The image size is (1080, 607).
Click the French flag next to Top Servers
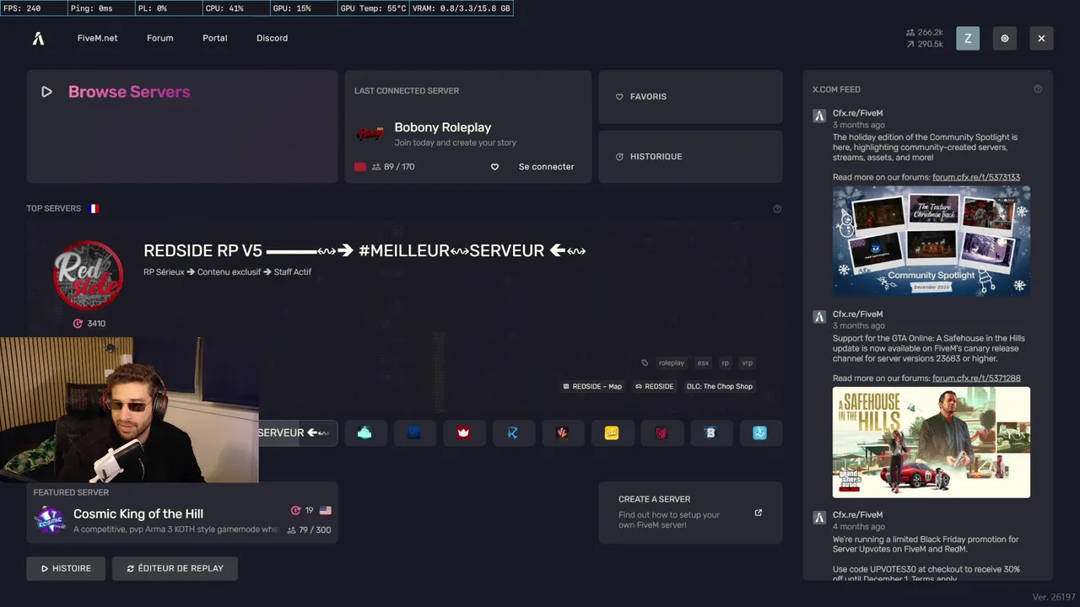click(x=93, y=208)
